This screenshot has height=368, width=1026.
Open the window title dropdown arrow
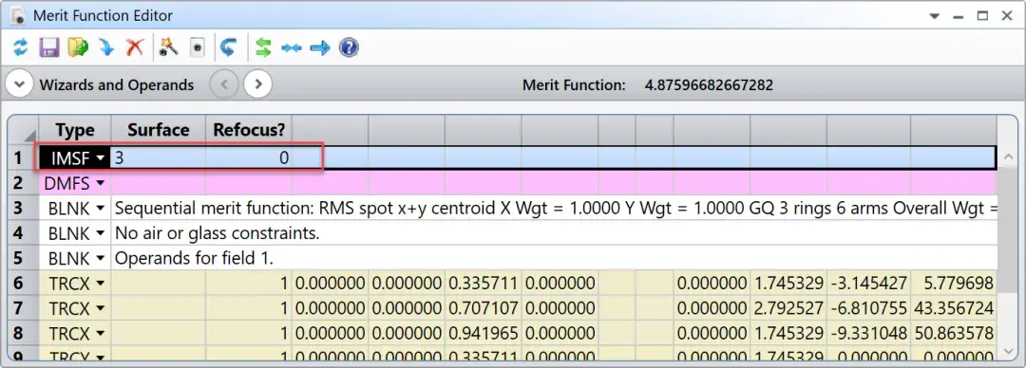coord(952,16)
